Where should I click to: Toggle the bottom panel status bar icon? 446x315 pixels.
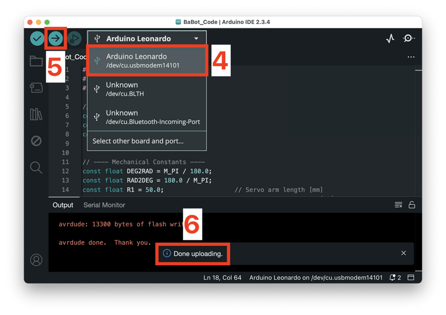[411, 278]
